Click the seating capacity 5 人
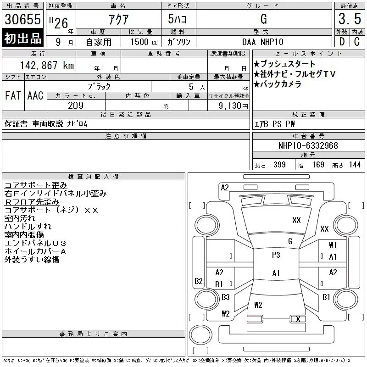 pos(197,87)
